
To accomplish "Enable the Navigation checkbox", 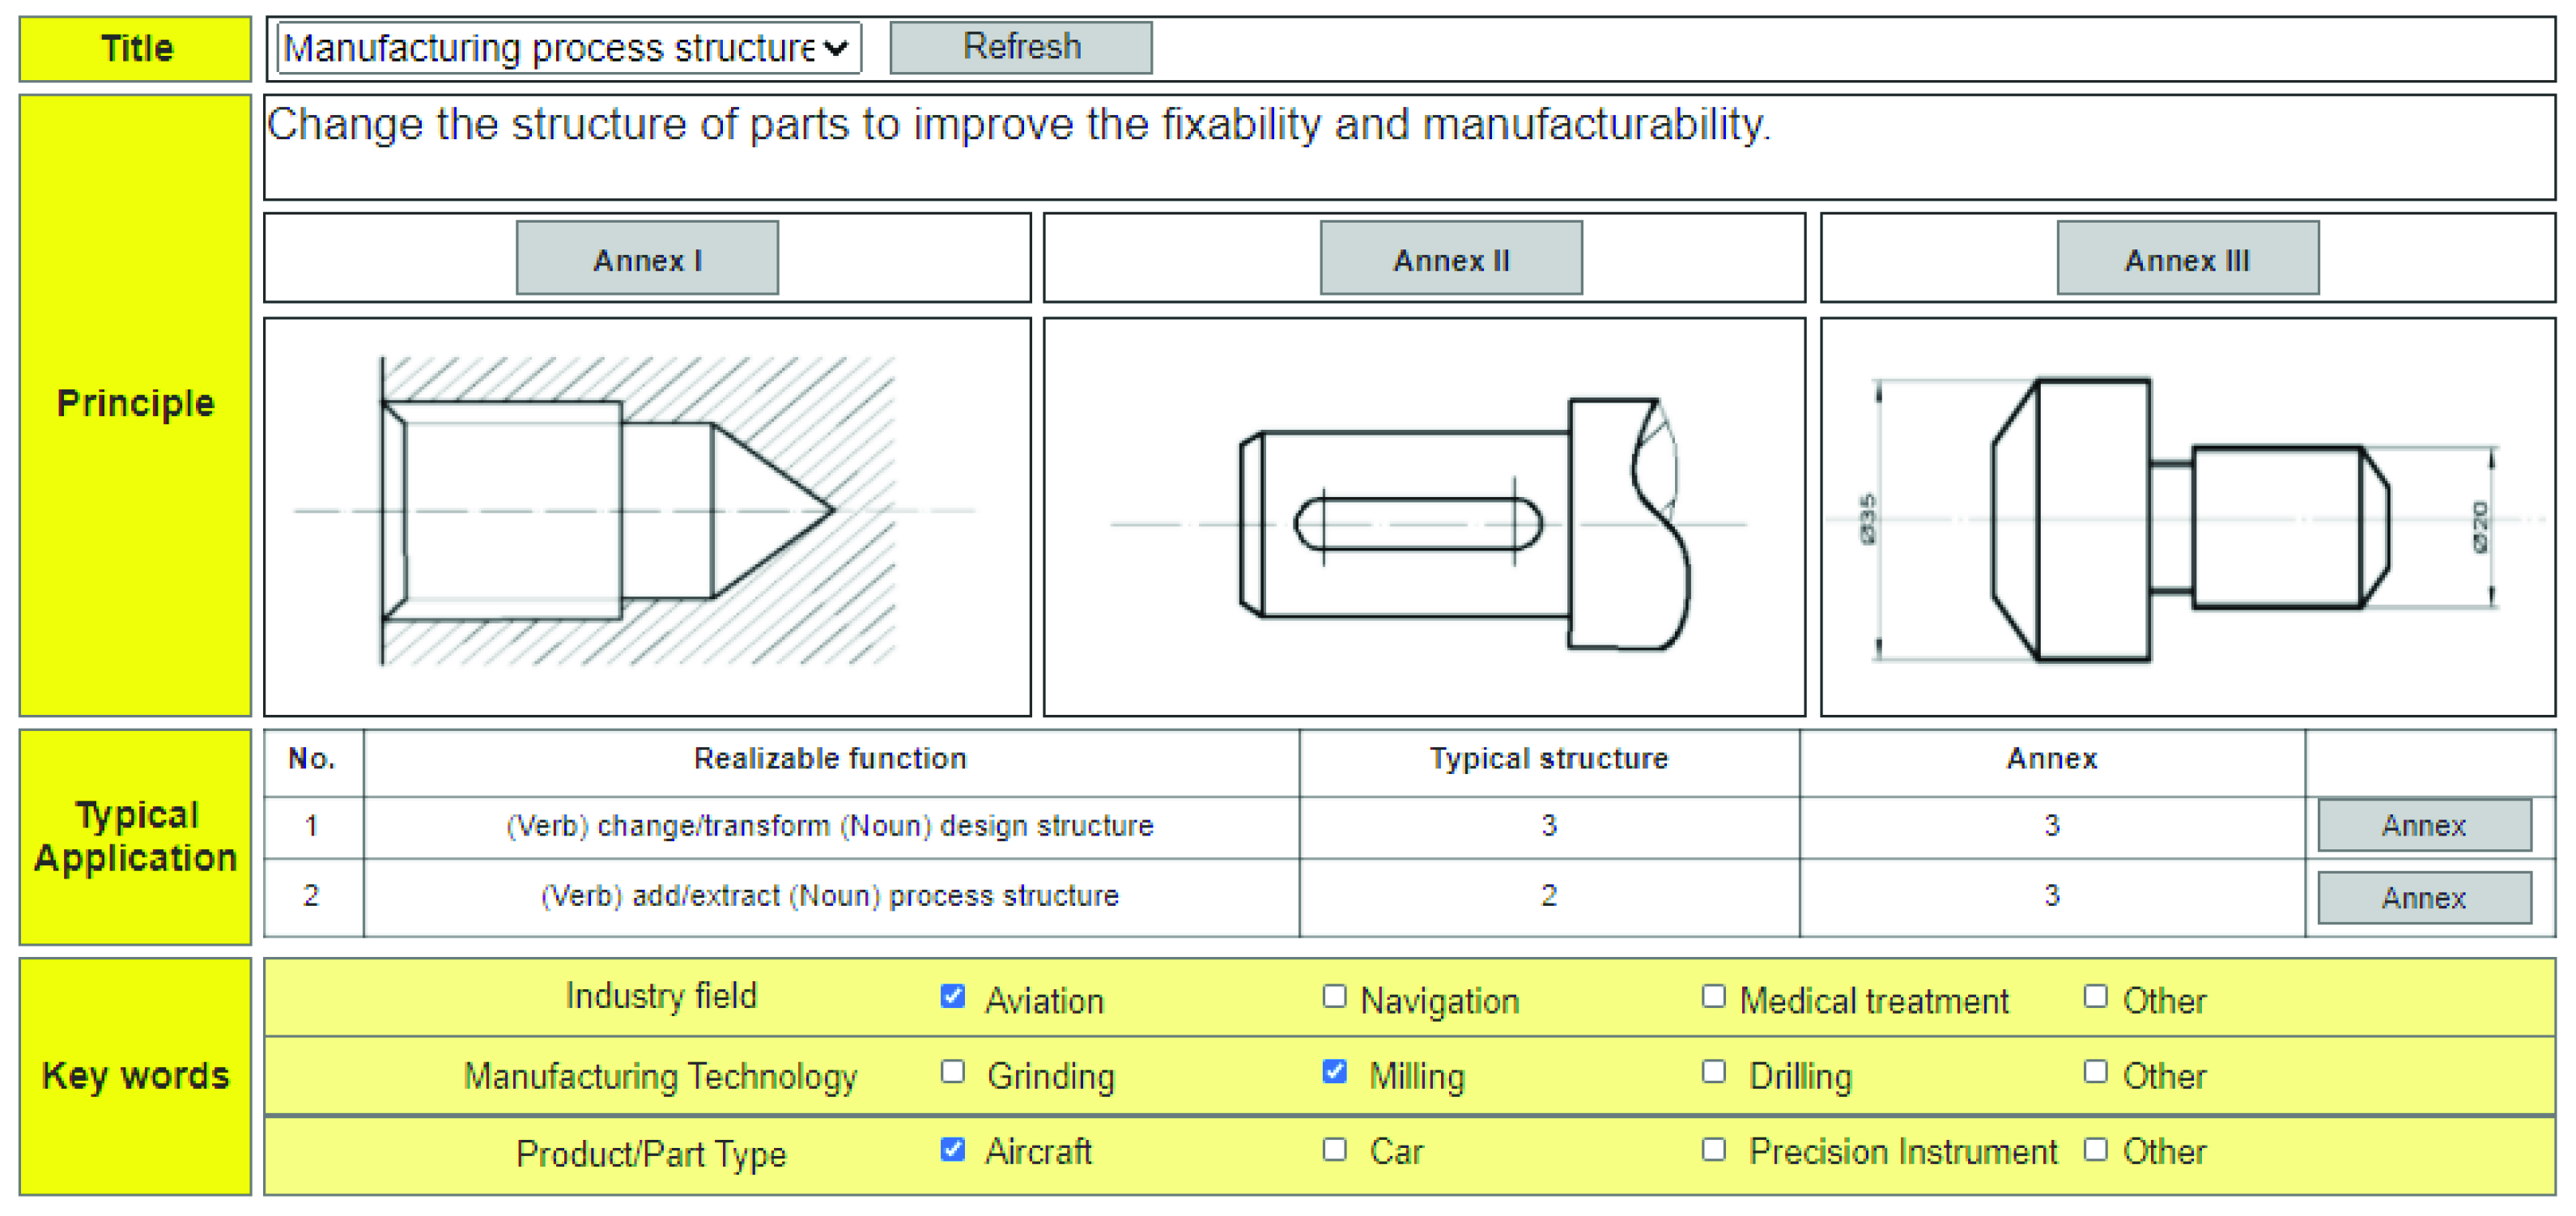I will 1334,996.
